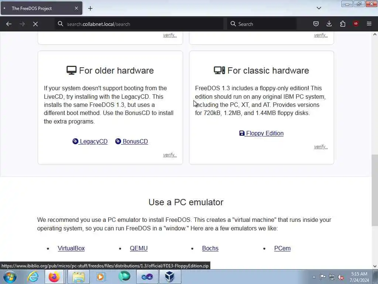
Task: Click the grayed forward navigation arrow
Action: click(x=22, y=24)
